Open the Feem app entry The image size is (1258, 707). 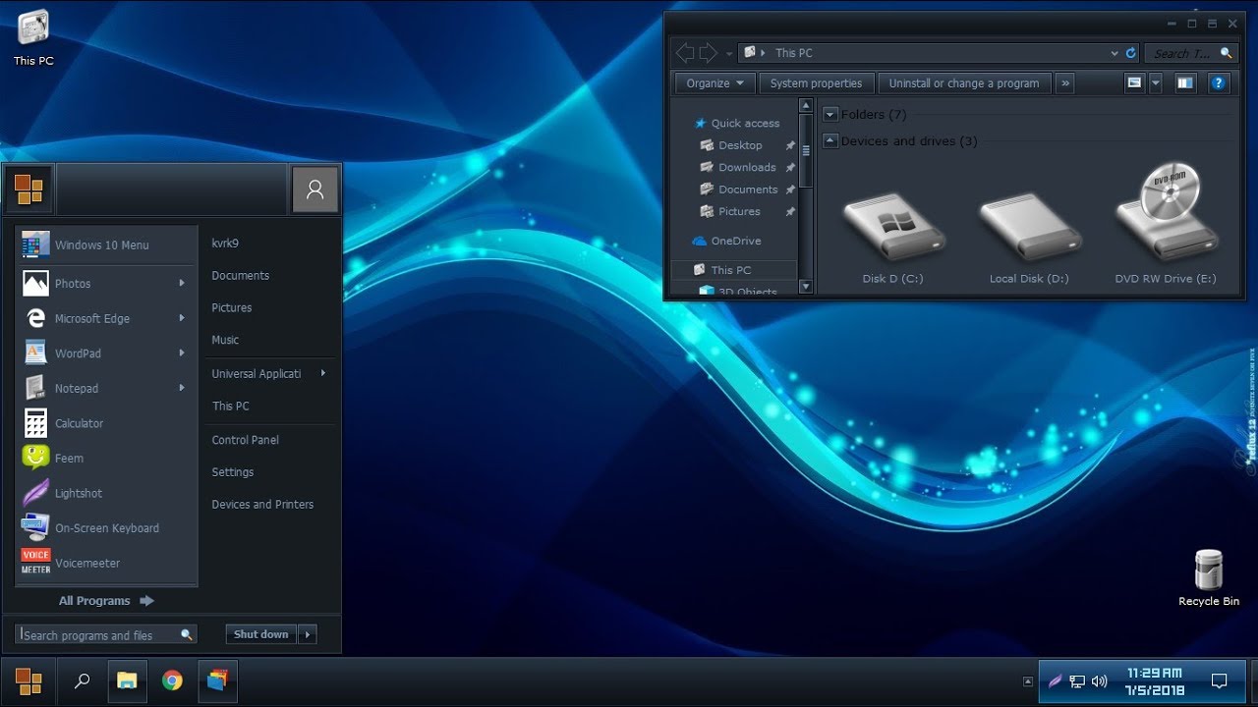click(106, 459)
